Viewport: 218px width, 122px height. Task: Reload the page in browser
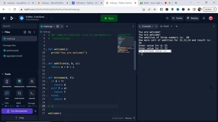click(15, 9)
